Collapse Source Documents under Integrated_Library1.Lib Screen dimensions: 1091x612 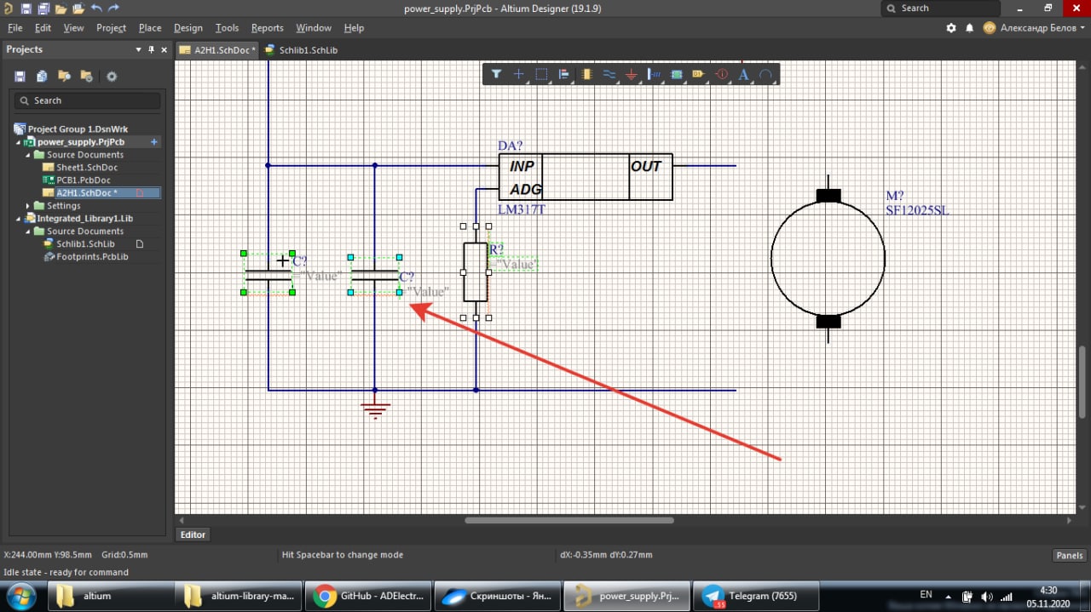[x=28, y=232]
